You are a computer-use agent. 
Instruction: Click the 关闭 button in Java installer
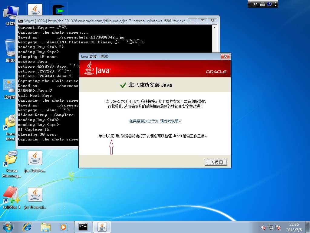pos(216,162)
